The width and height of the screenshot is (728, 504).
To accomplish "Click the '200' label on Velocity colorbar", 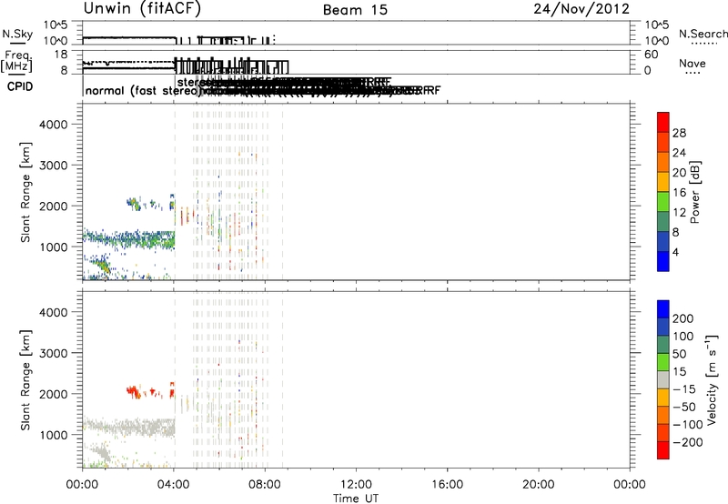I will click(x=683, y=318).
